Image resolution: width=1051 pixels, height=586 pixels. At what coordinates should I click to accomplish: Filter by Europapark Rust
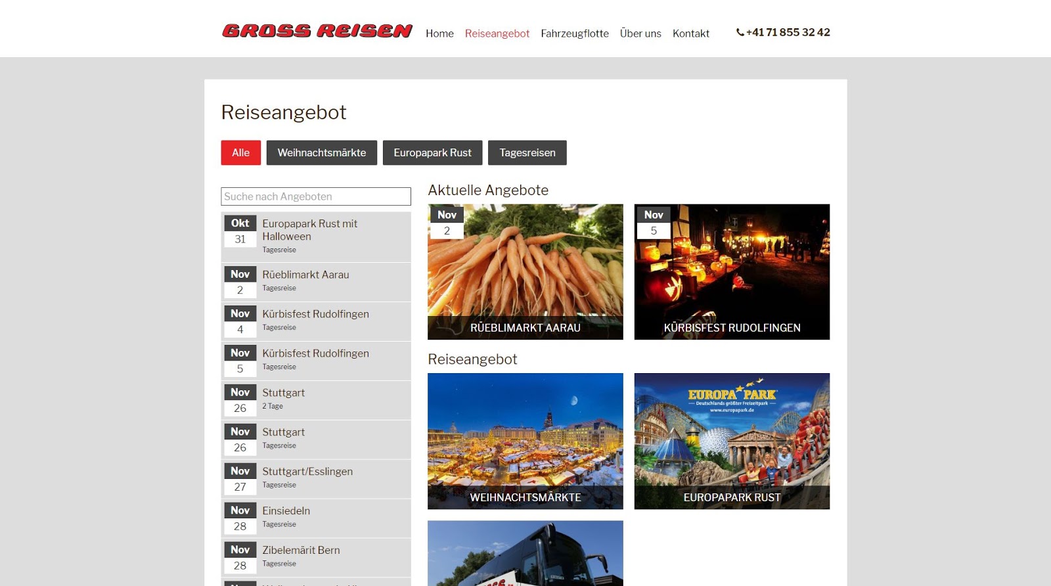(x=432, y=152)
